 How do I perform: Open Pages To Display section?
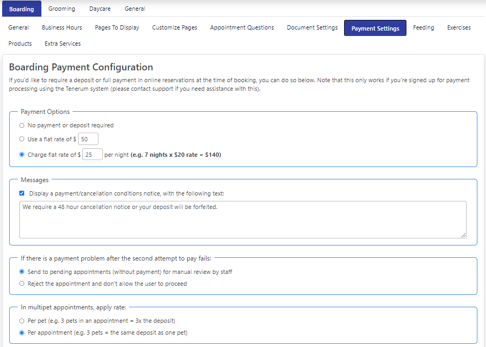tap(117, 27)
